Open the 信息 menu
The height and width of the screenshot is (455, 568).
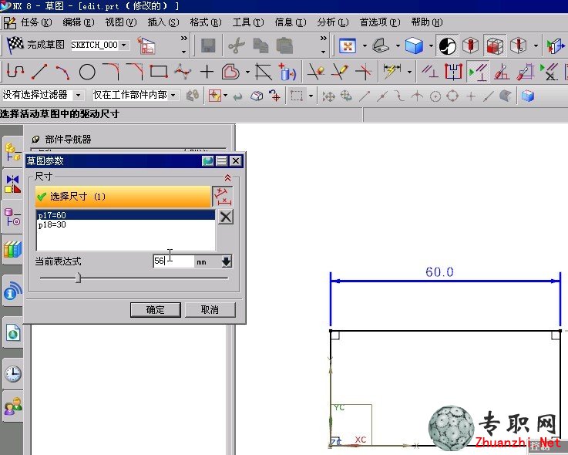tap(290, 22)
